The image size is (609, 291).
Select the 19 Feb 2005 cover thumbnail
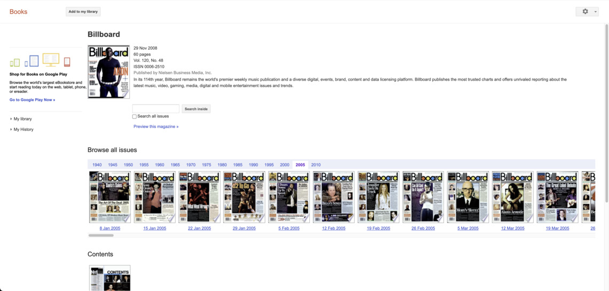[x=378, y=197]
